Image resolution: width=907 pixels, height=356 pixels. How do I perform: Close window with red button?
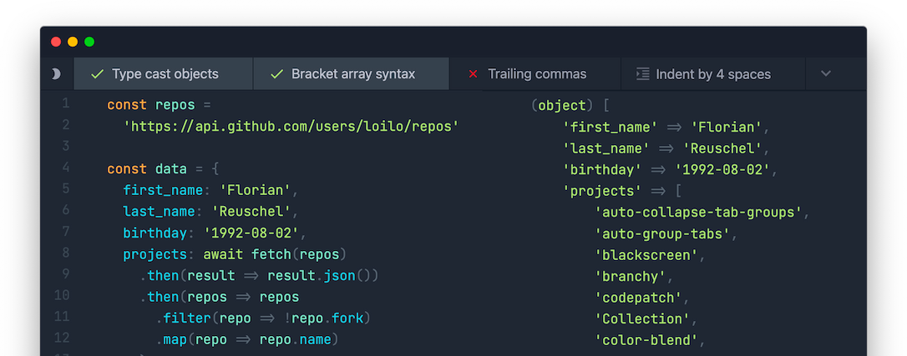(x=56, y=42)
